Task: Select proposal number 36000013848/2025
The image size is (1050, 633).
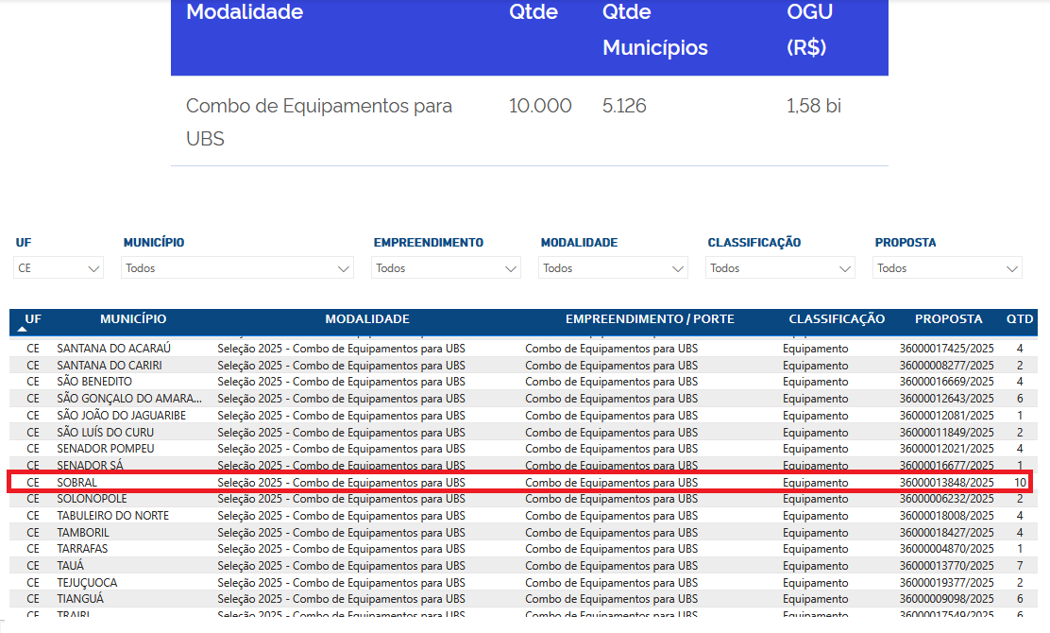Action: tap(946, 483)
